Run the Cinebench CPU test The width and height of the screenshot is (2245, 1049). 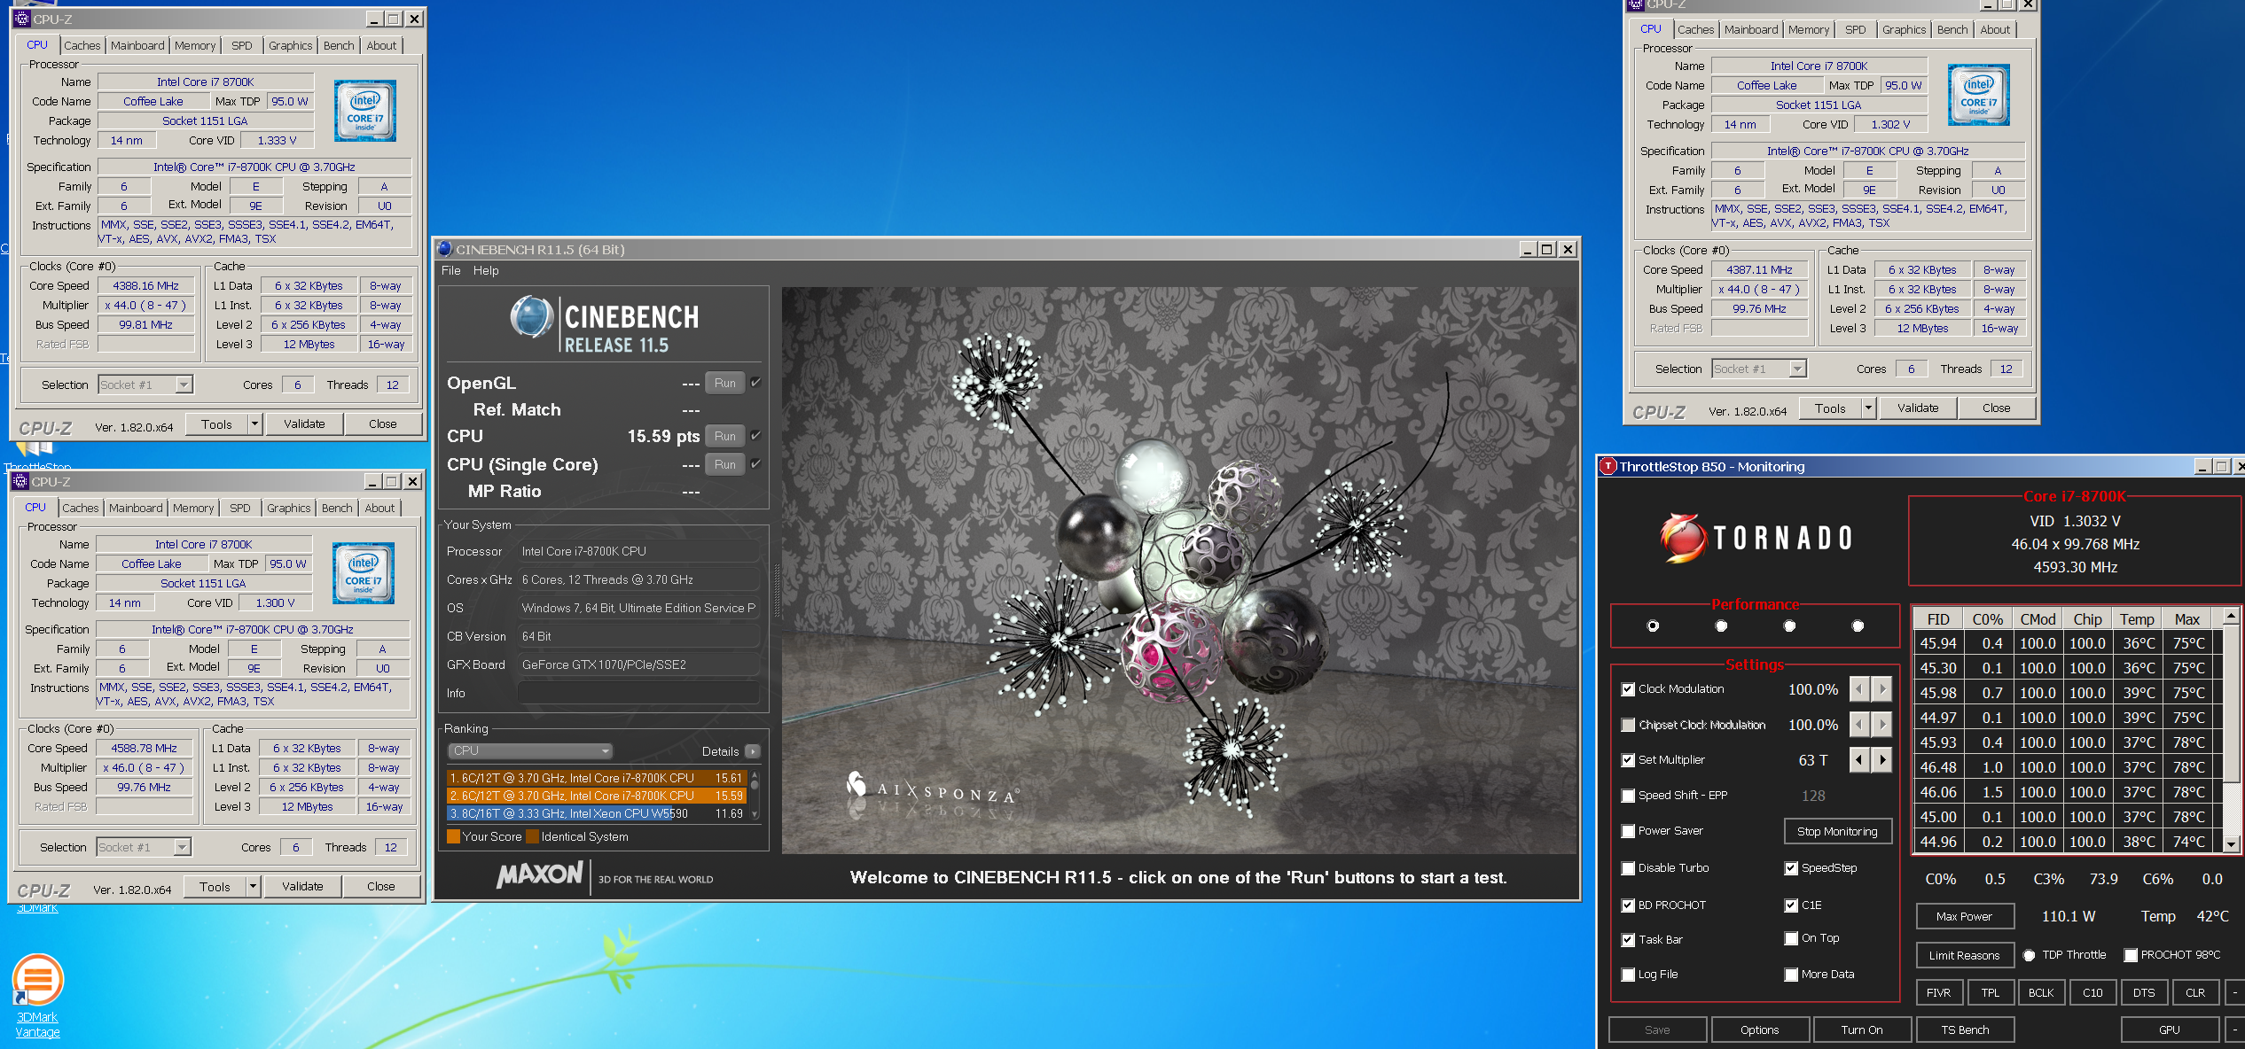[724, 436]
